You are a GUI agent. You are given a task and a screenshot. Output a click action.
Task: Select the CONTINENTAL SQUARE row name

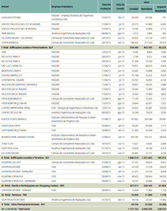[x=13, y=80]
